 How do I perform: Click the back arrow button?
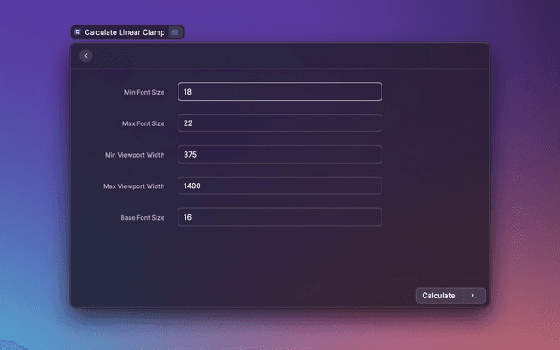click(x=86, y=56)
